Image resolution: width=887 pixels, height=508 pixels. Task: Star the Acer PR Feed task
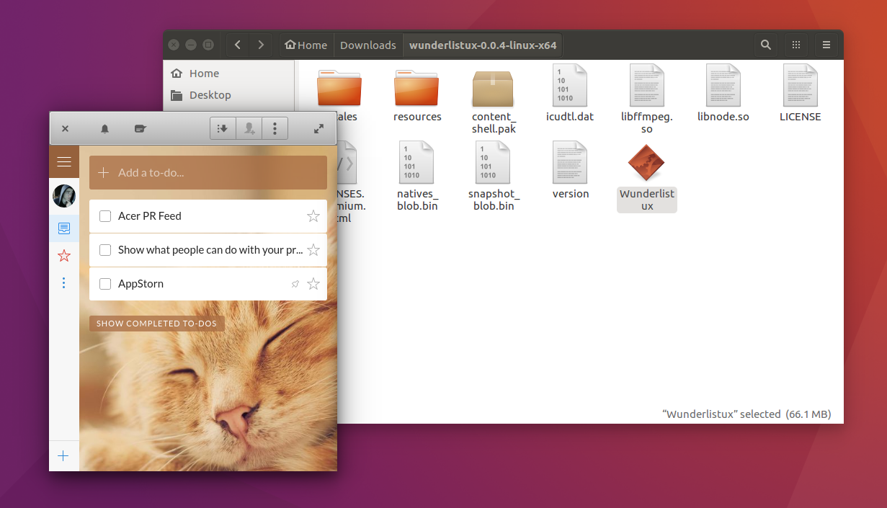click(x=313, y=216)
